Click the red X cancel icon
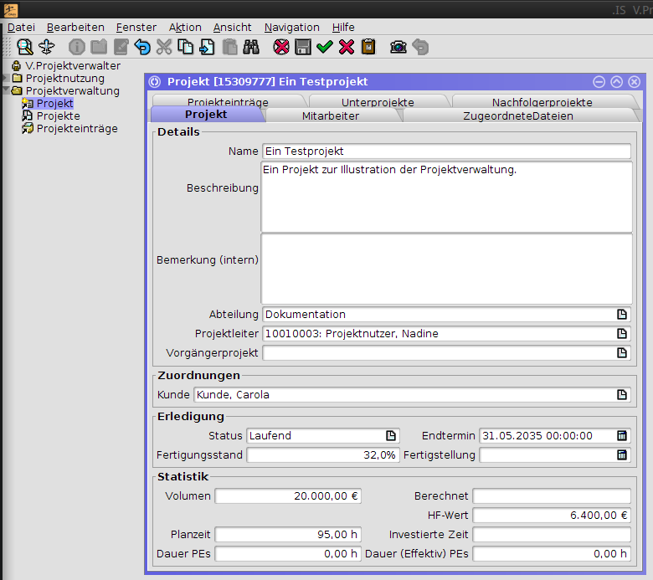Screen dimensions: 653x580 347,47
